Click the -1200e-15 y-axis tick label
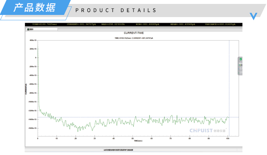Image resolution: width=267 pixels, height=155 pixels. point(32,111)
